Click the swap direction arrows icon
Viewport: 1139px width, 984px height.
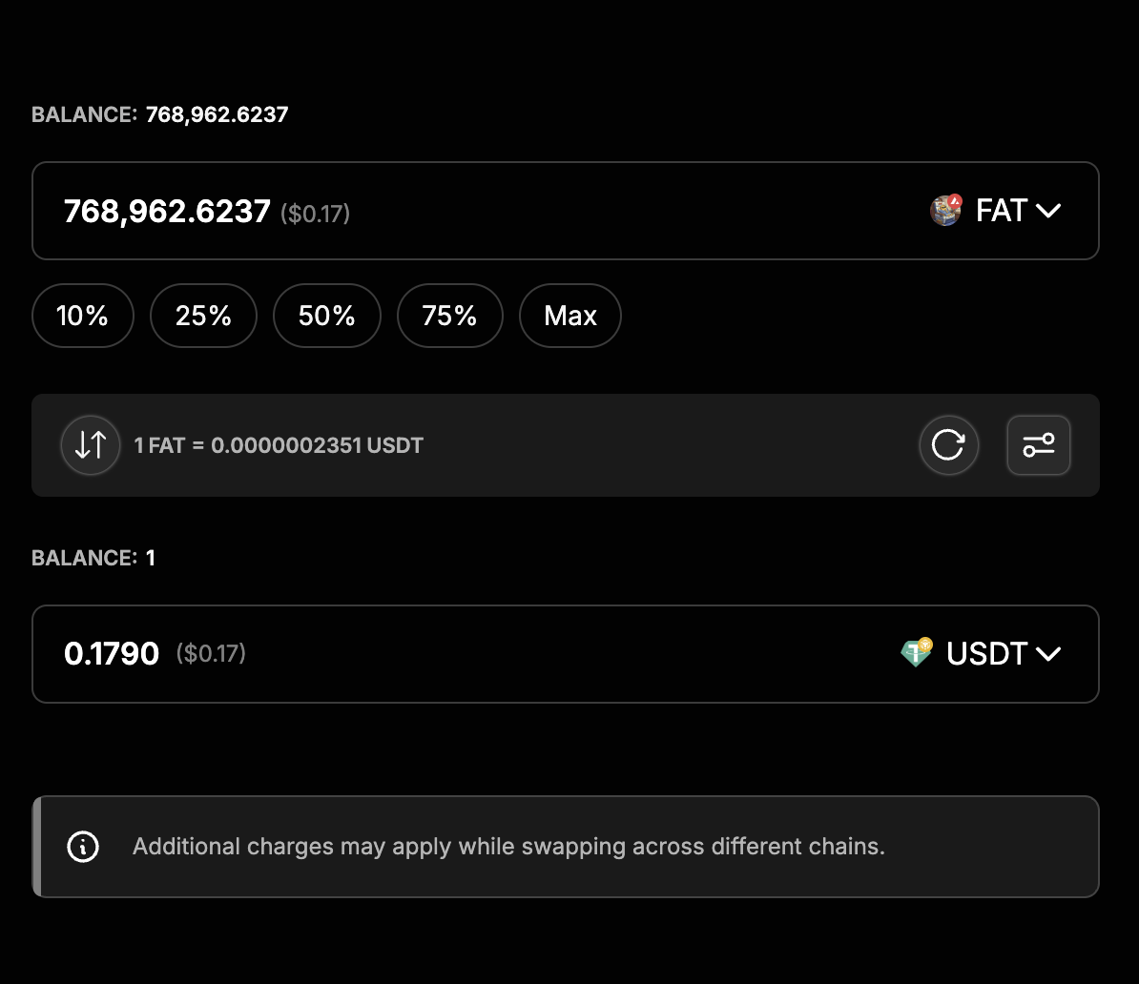[91, 445]
